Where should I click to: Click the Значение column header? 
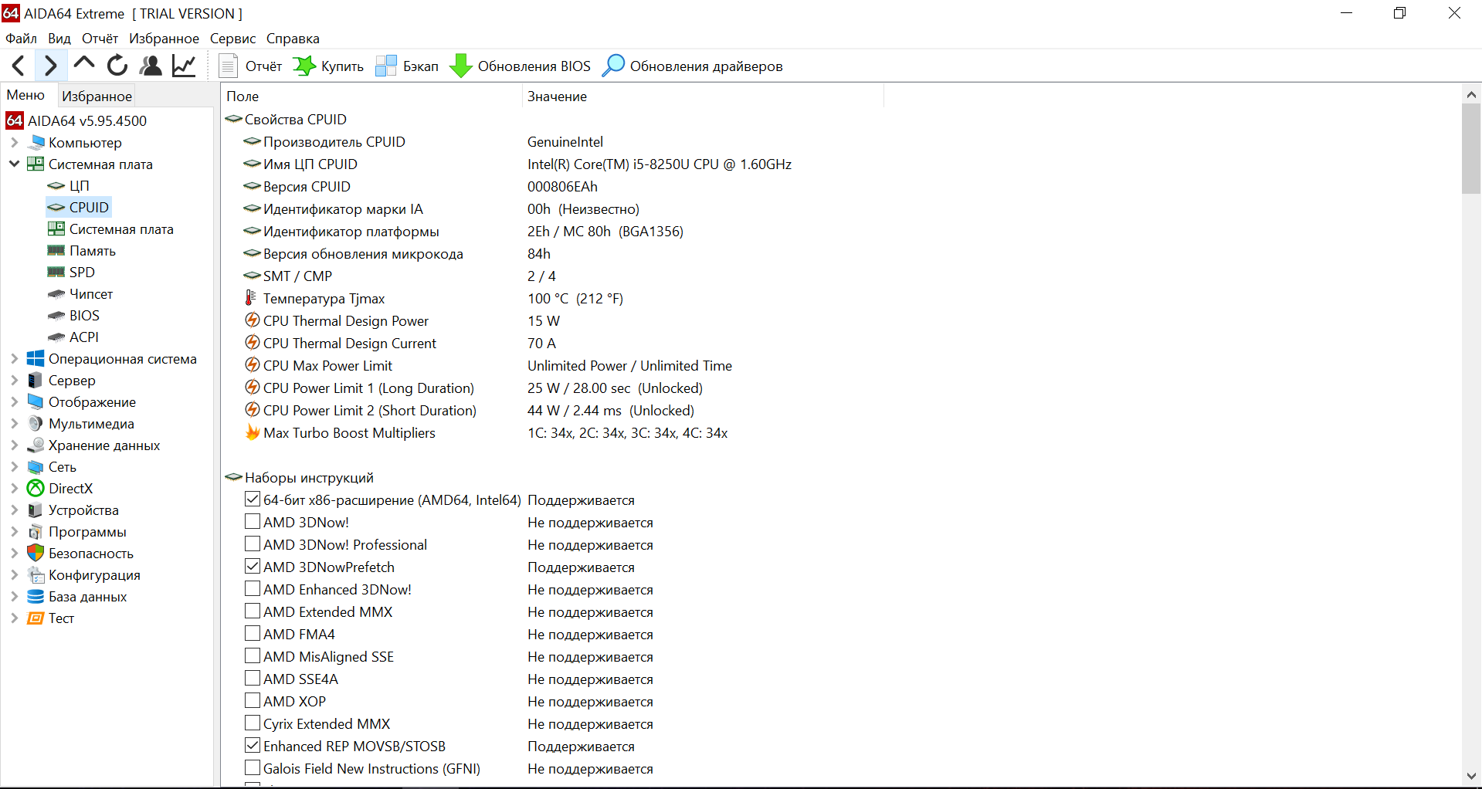703,97
